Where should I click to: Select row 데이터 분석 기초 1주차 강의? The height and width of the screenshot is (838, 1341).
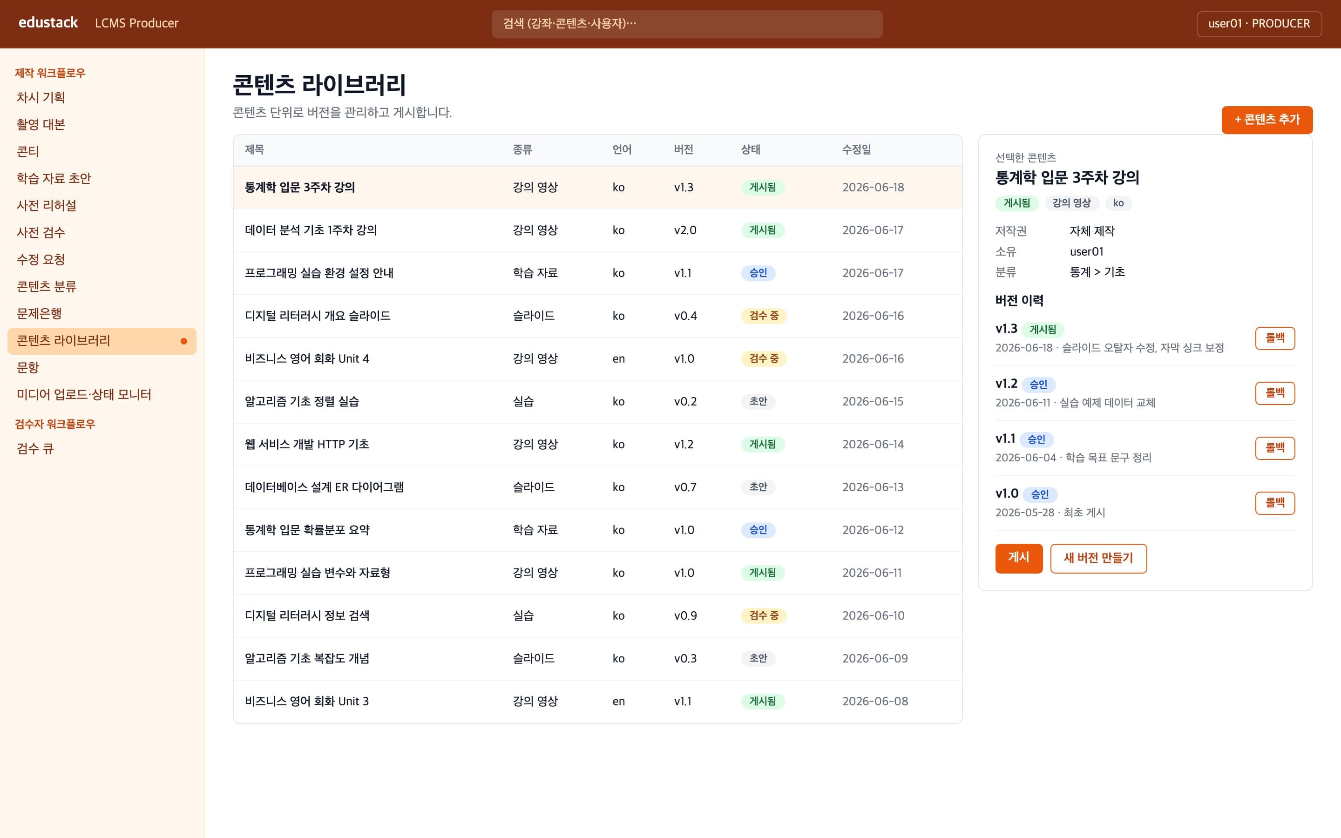click(597, 230)
